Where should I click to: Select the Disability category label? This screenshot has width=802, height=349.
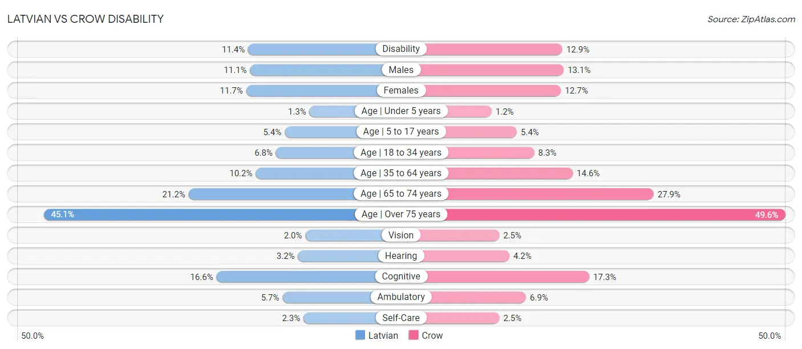pos(401,49)
